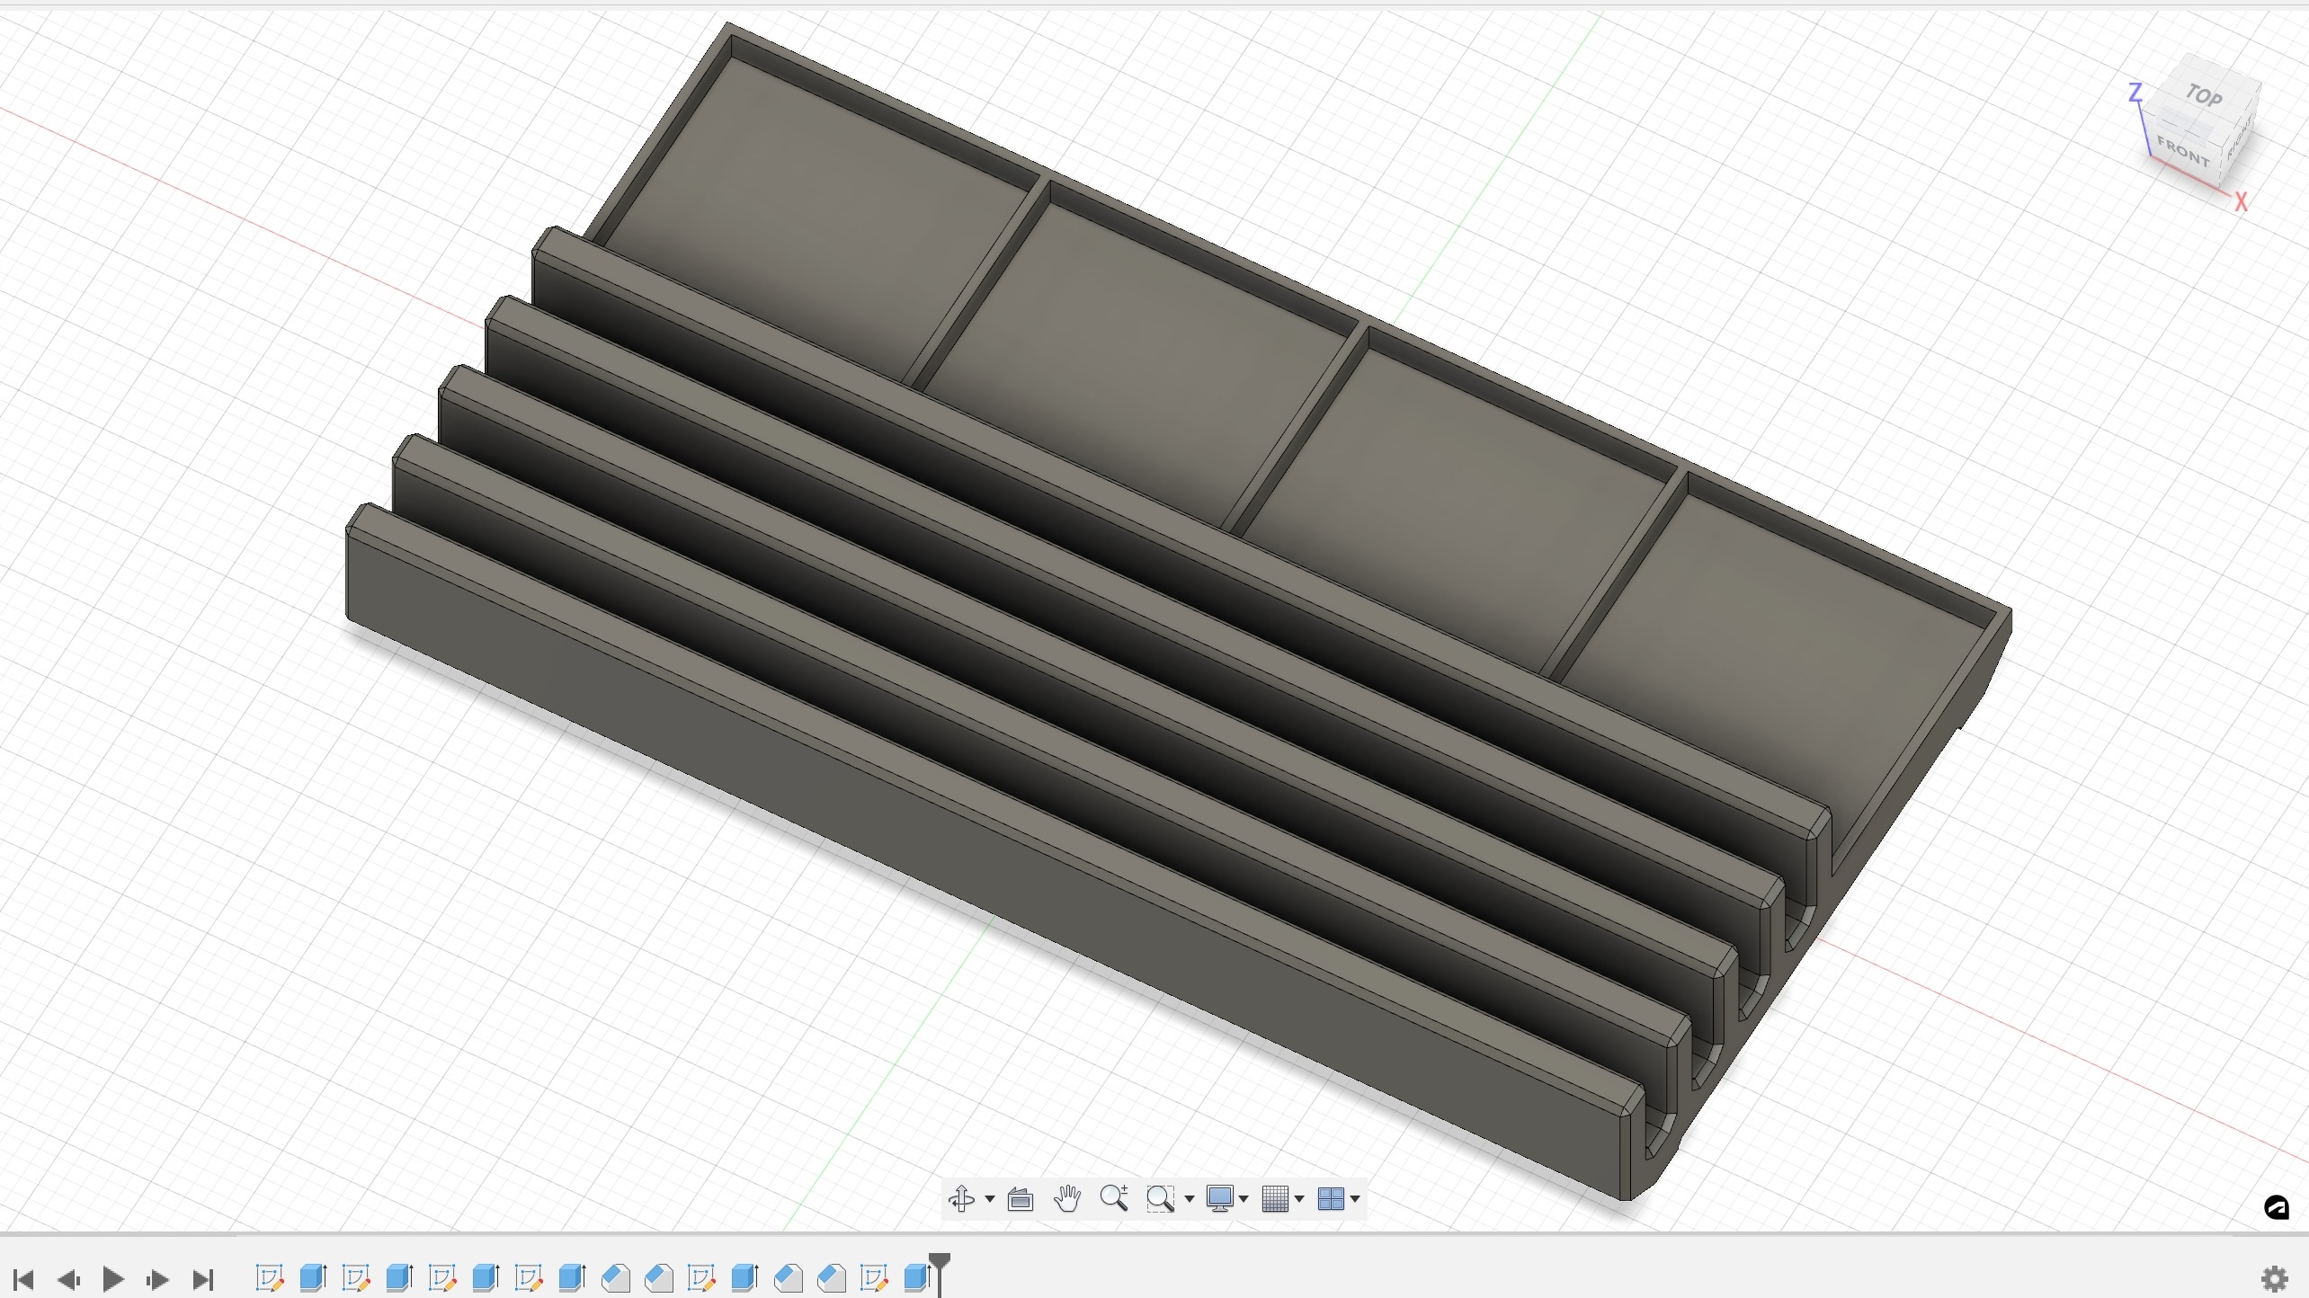This screenshot has width=2309, height=1298.
Task: Expand the Display Settings dropdown arrow
Action: 1244,1199
